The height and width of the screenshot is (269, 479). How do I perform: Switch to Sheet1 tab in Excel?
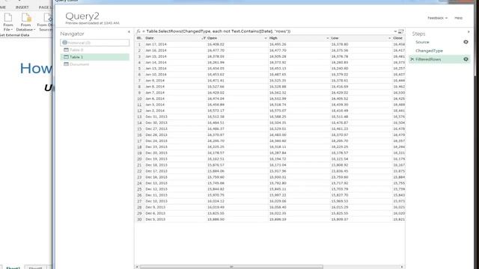click(13, 268)
